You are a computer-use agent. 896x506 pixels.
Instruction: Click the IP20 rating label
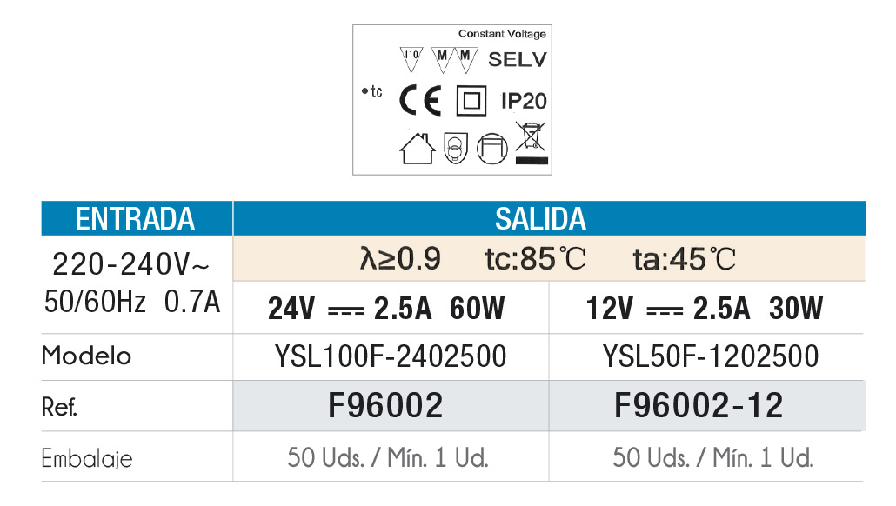click(524, 101)
